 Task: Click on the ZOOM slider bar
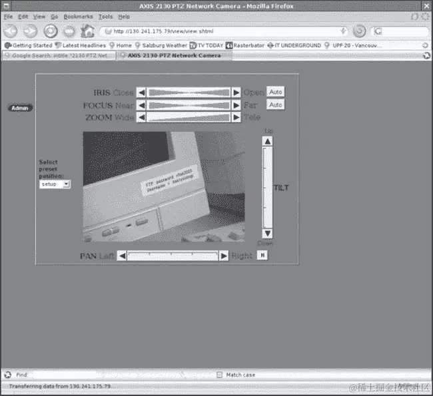[189, 118]
